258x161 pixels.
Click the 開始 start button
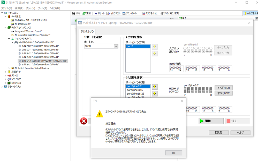click(x=211, y=121)
